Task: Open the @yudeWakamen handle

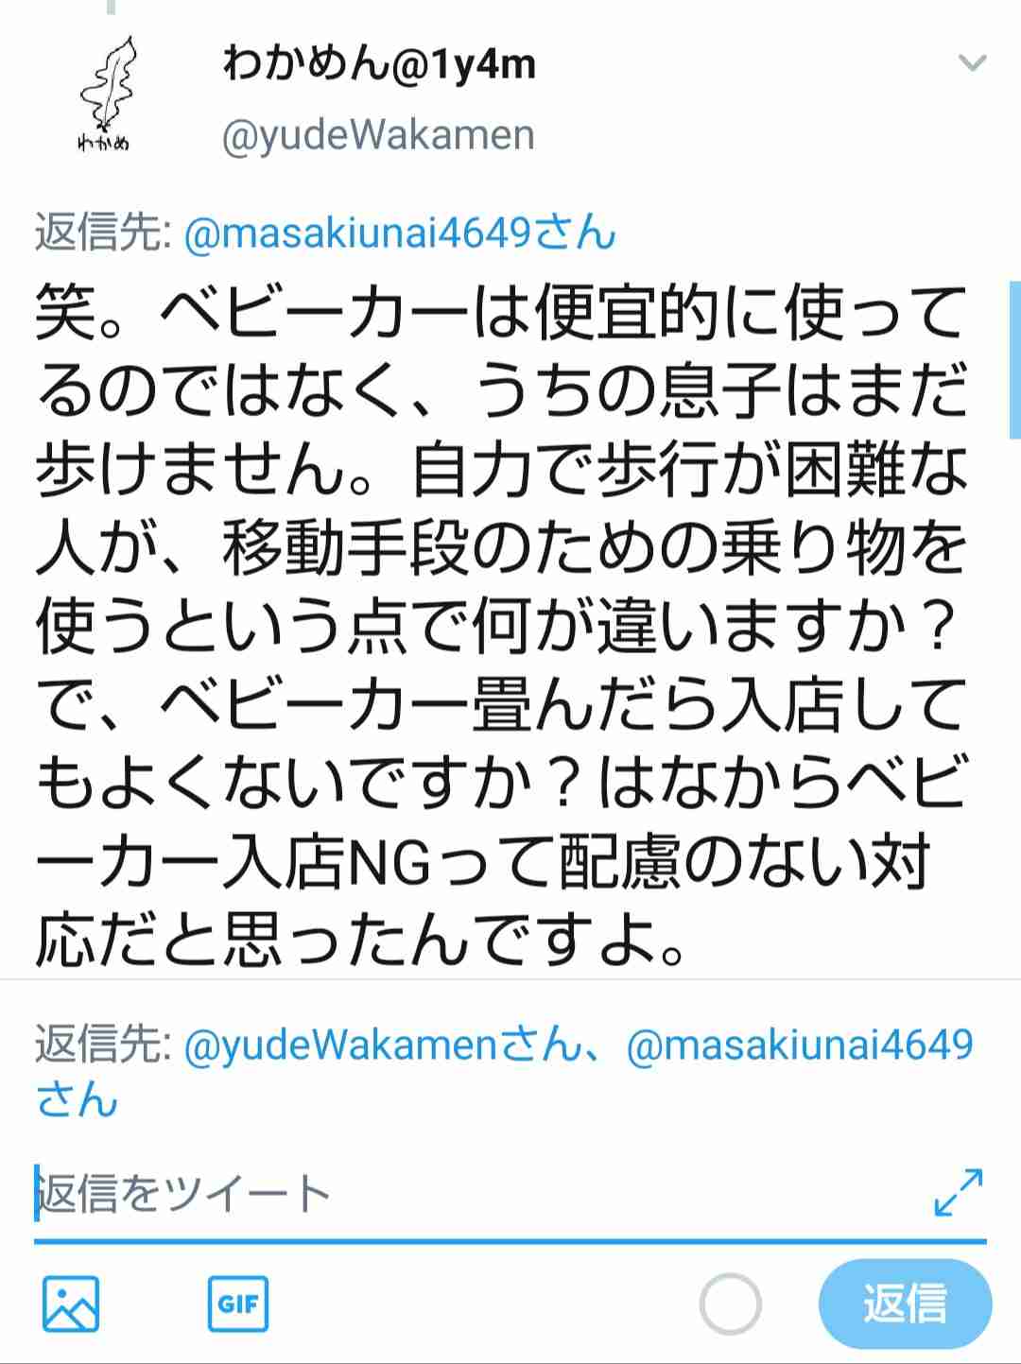Action: coord(378,135)
